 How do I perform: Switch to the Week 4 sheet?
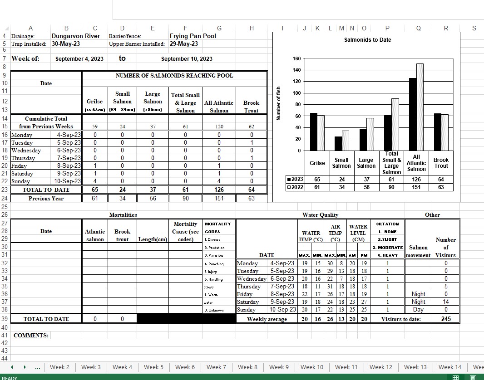point(122,367)
